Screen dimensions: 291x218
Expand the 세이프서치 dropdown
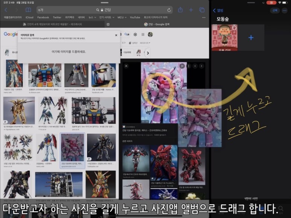(145, 43)
